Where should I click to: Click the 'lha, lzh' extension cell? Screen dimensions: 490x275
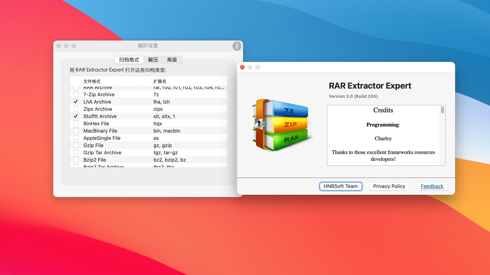click(x=162, y=102)
